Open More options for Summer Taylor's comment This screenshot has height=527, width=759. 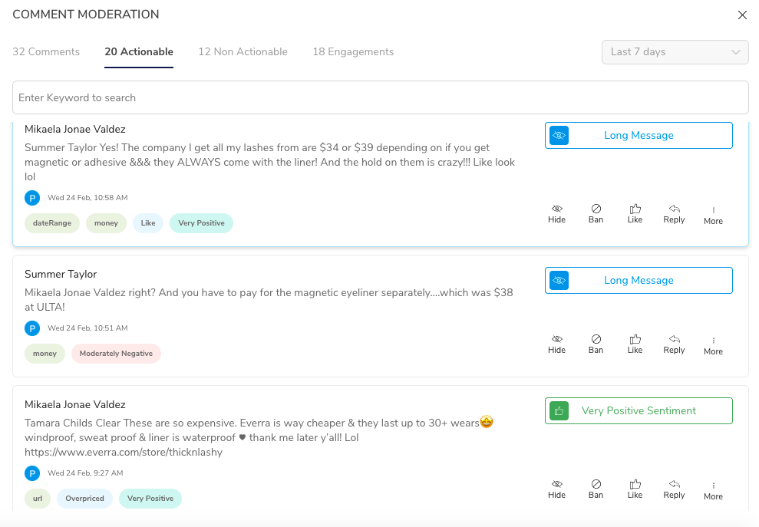coord(713,345)
